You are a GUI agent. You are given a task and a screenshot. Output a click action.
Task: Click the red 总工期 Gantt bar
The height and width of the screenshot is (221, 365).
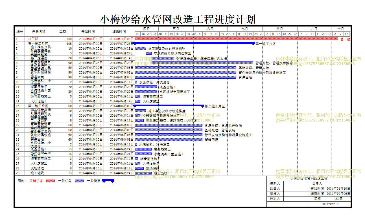pyautogui.click(x=236, y=39)
